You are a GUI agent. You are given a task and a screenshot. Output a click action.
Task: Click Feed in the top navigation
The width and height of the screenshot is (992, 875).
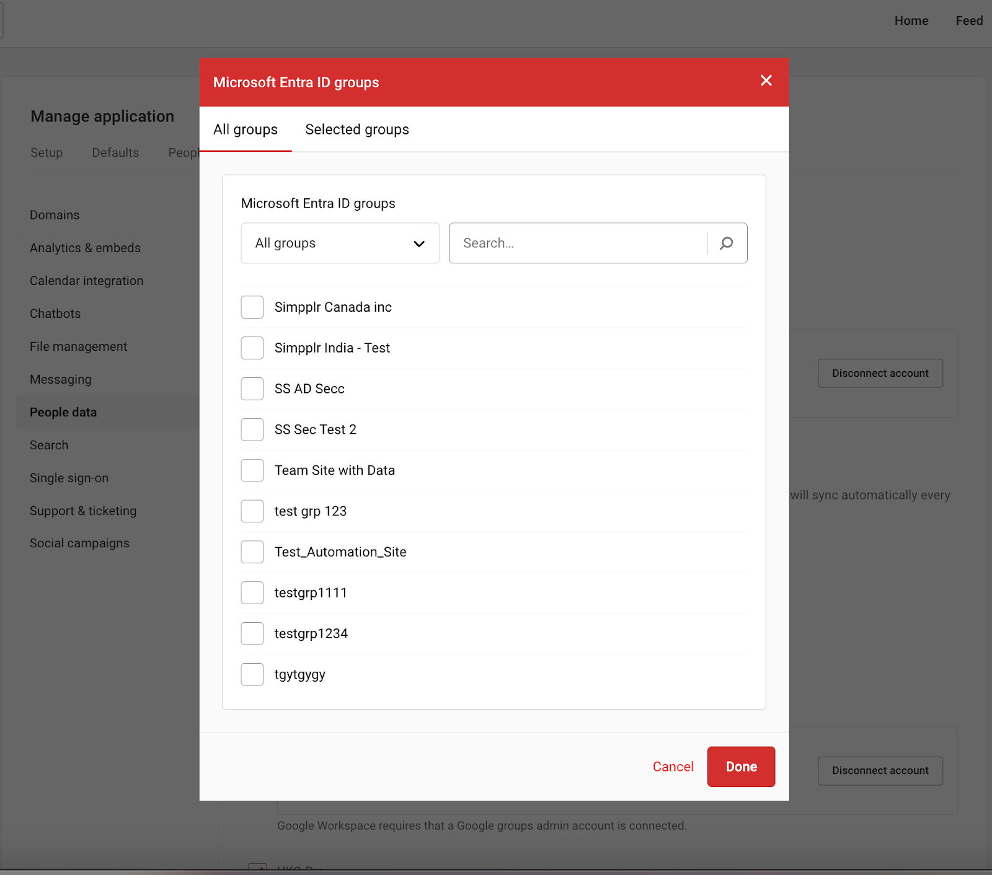click(x=969, y=20)
